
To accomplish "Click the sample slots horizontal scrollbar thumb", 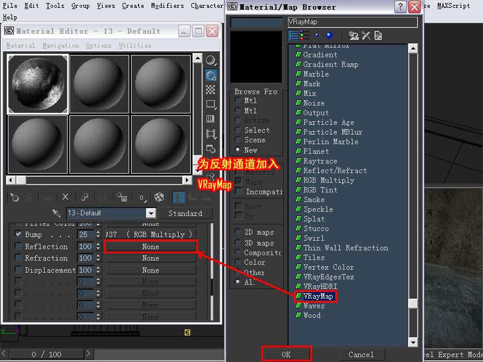I will click(21, 180).
